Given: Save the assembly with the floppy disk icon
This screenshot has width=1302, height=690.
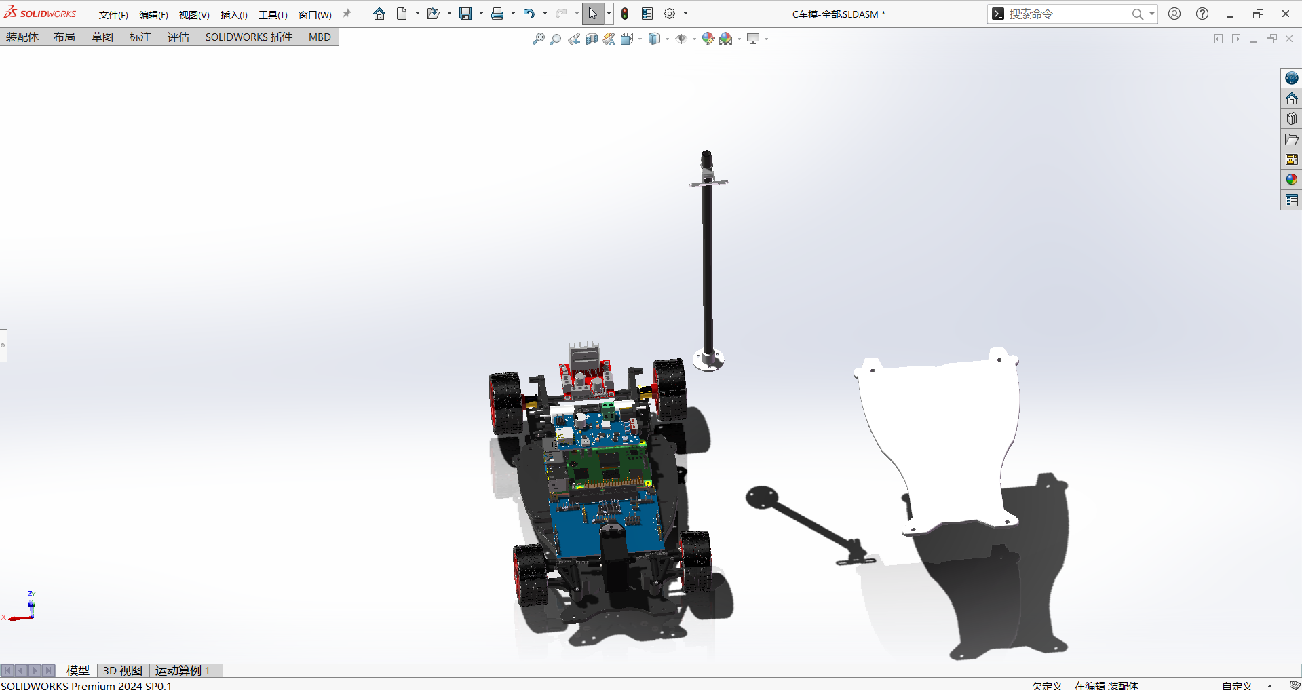Looking at the screenshot, I should [465, 14].
